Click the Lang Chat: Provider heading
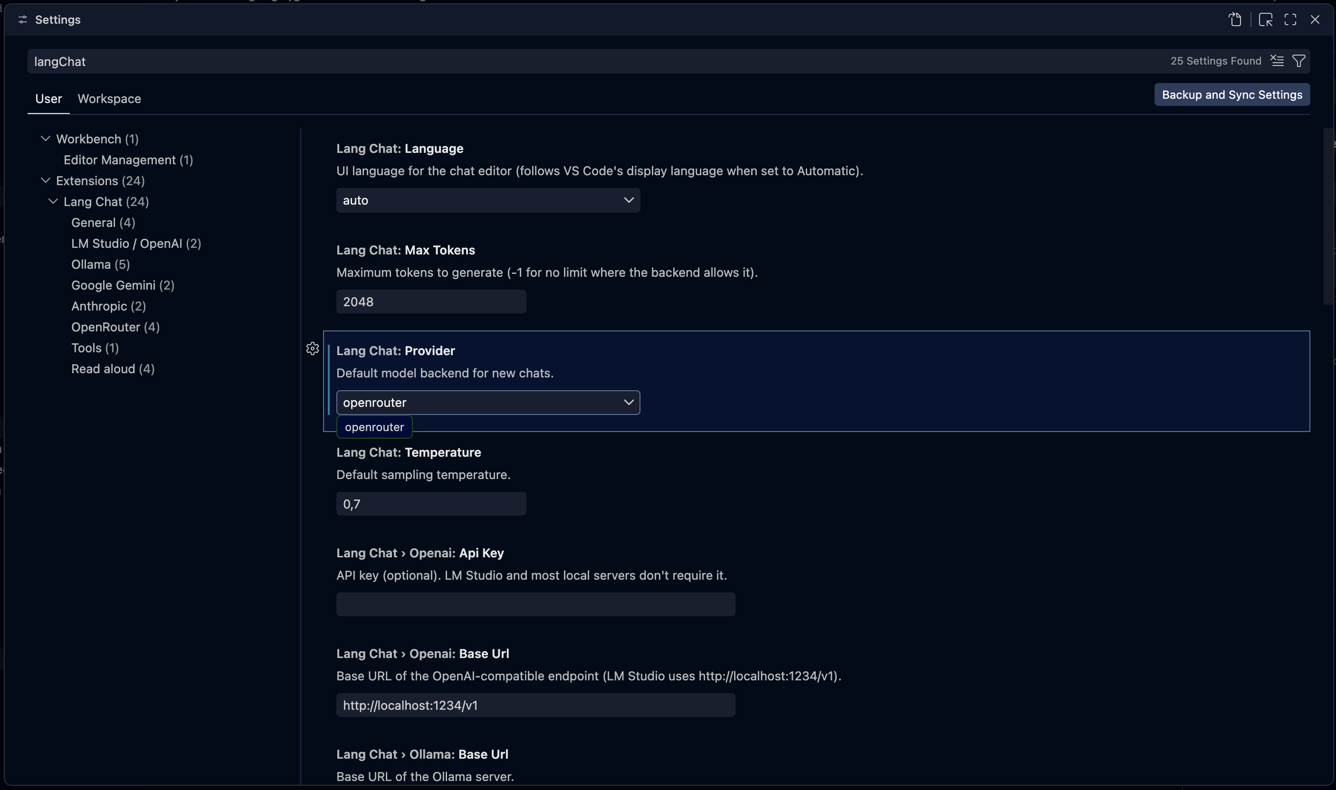Viewport: 1336px width, 790px height. 396,351
